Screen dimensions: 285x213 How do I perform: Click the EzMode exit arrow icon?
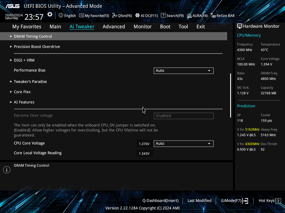tap(245, 201)
